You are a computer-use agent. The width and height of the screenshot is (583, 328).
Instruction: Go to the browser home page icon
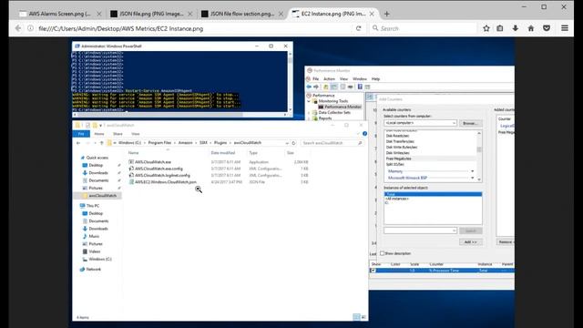point(531,28)
